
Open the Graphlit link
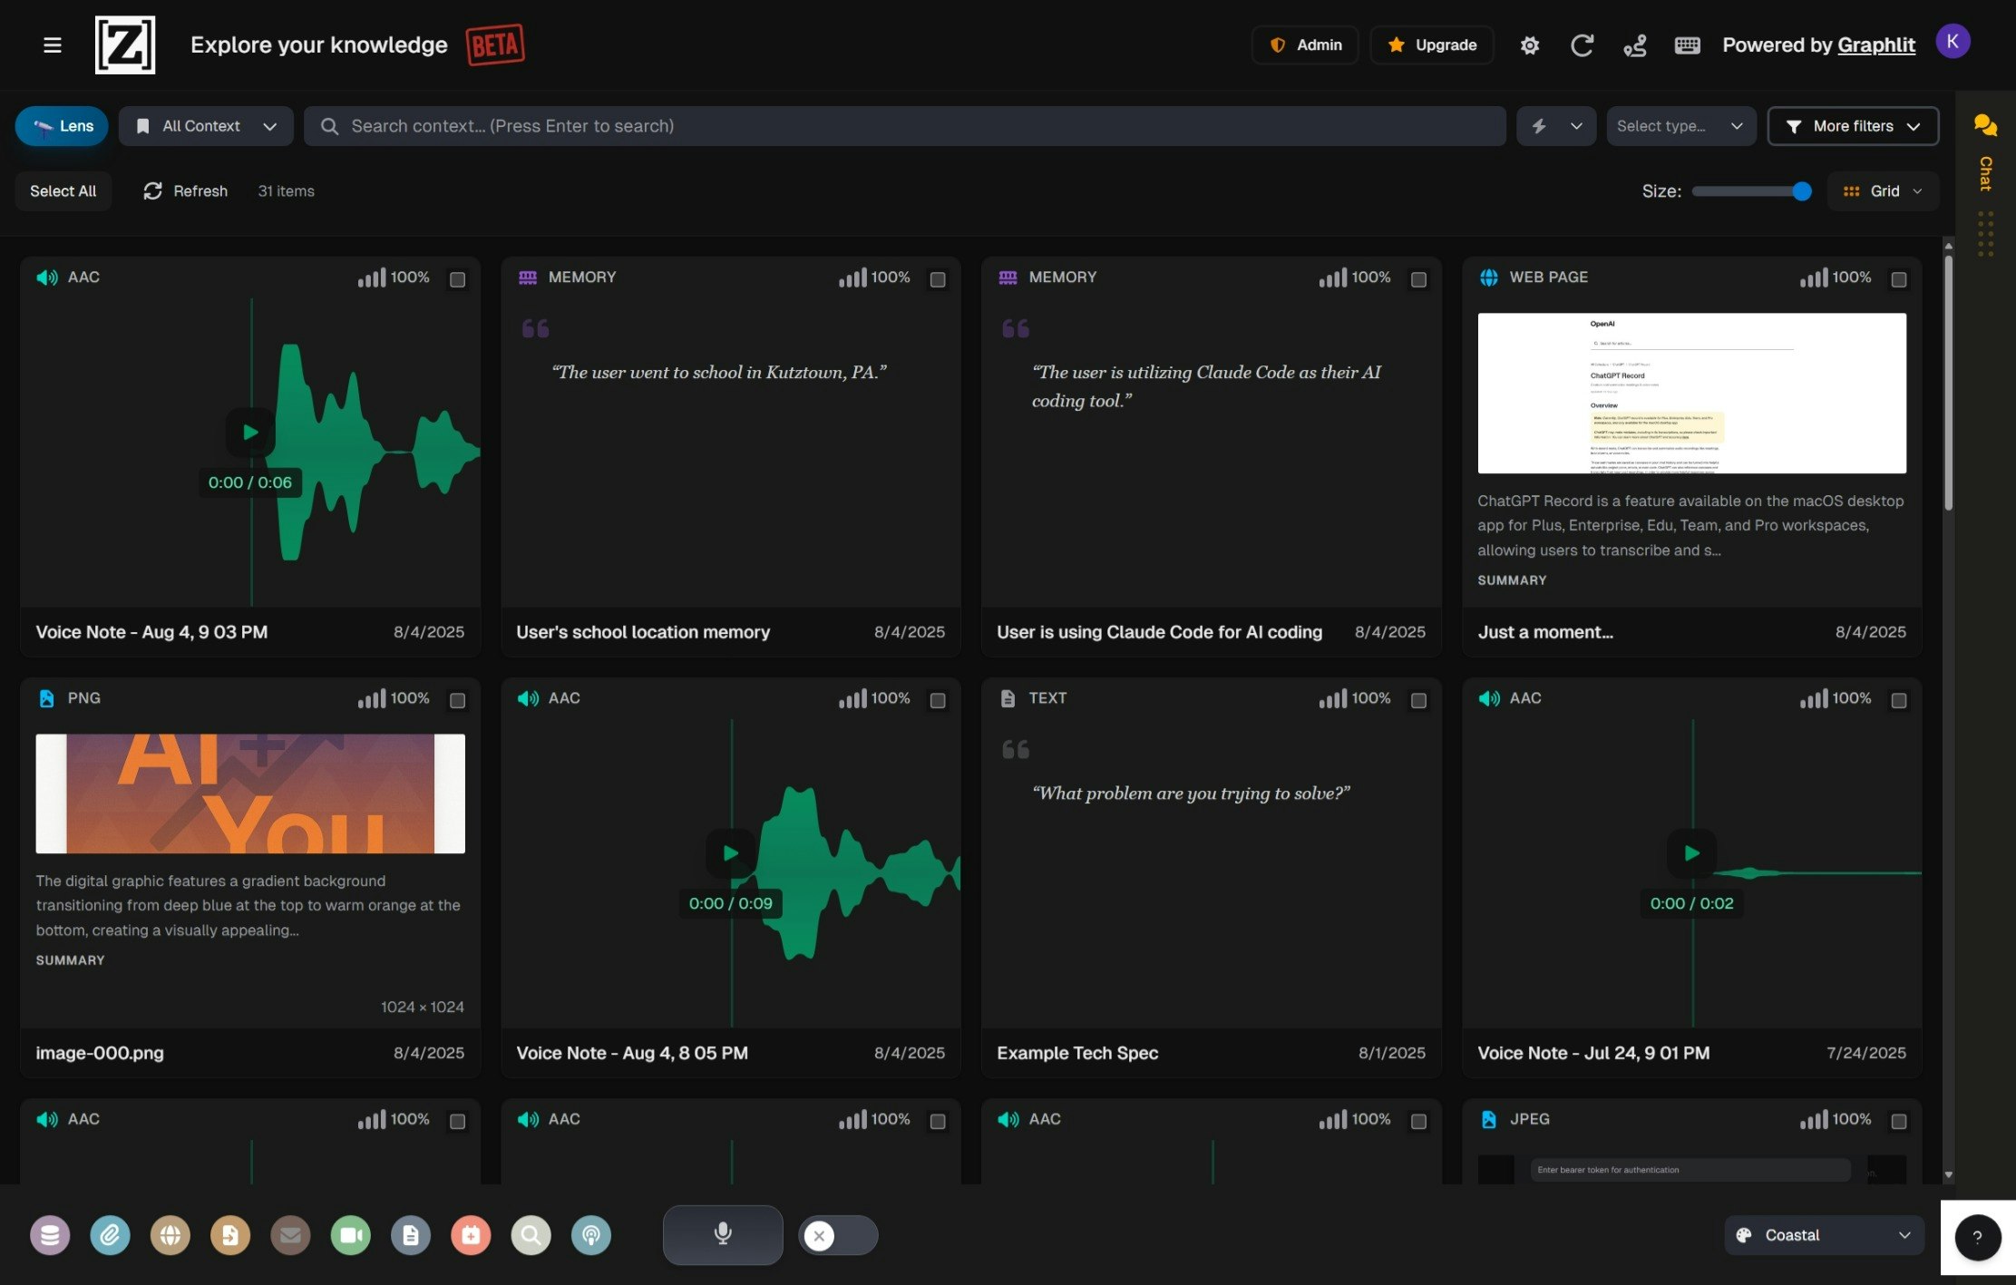click(1875, 45)
